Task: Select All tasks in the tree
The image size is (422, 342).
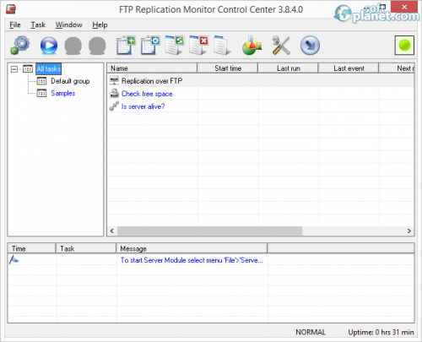Action: tap(49, 69)
